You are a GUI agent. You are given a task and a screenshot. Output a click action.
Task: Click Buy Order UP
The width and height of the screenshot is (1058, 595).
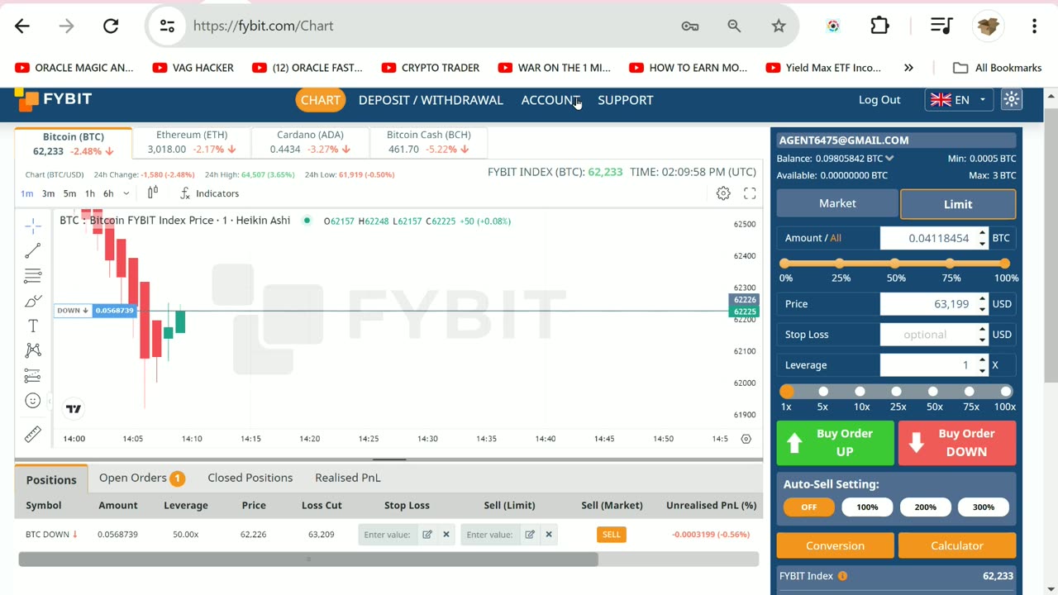tap(835, 443)
